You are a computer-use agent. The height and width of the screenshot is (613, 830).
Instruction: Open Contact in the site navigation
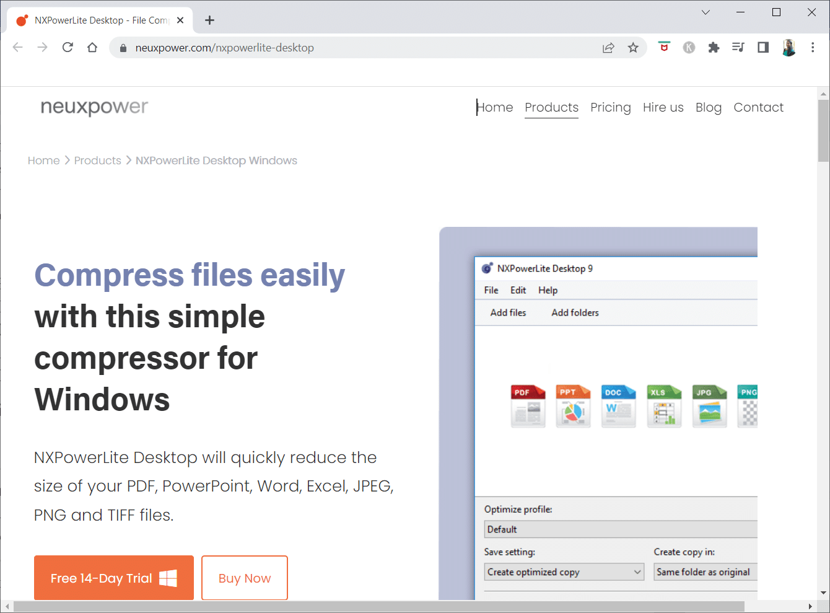click(759, 107)
